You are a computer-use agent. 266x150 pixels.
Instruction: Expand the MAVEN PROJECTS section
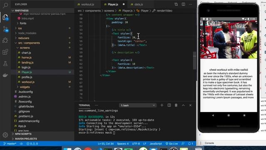coord(26,139)
